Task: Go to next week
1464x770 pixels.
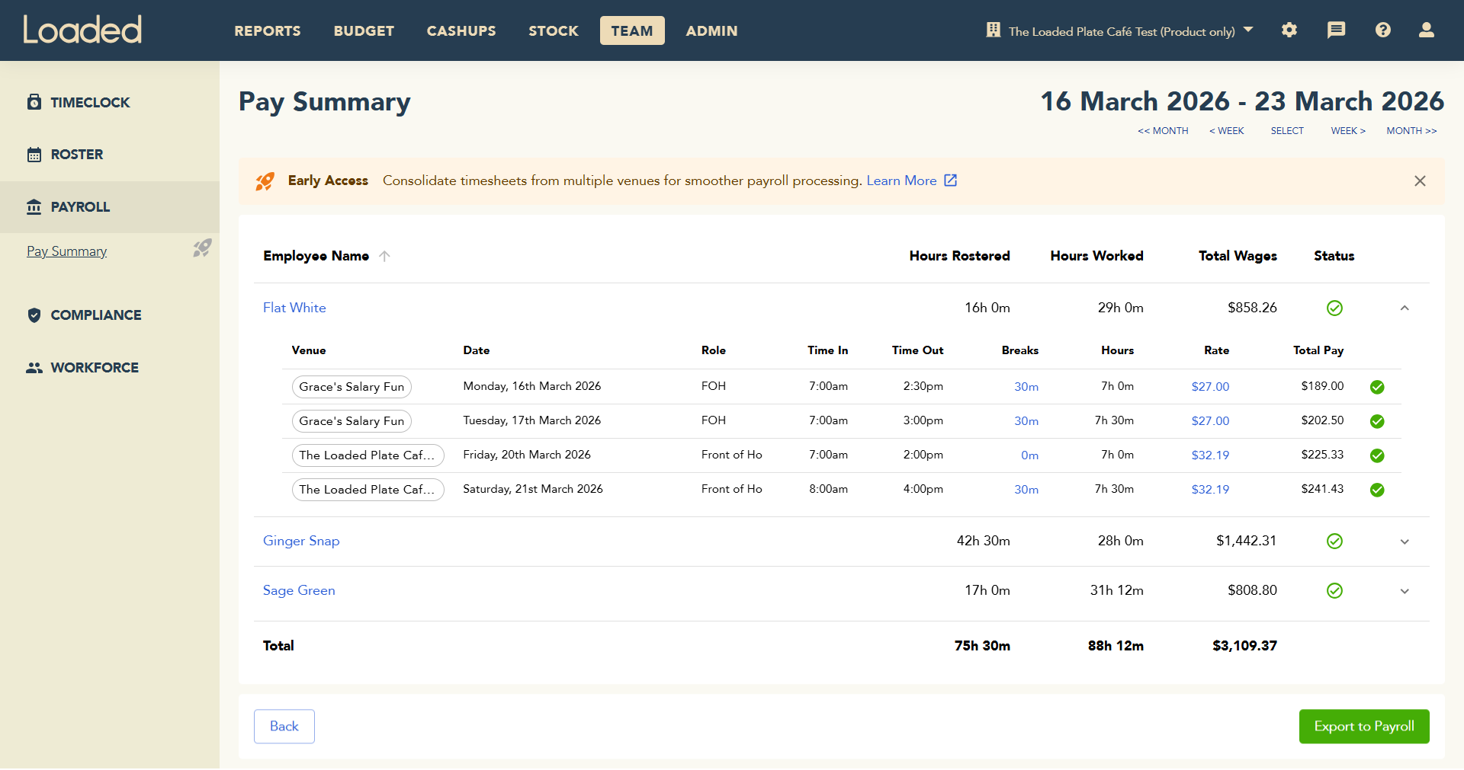Action: 1348,131
